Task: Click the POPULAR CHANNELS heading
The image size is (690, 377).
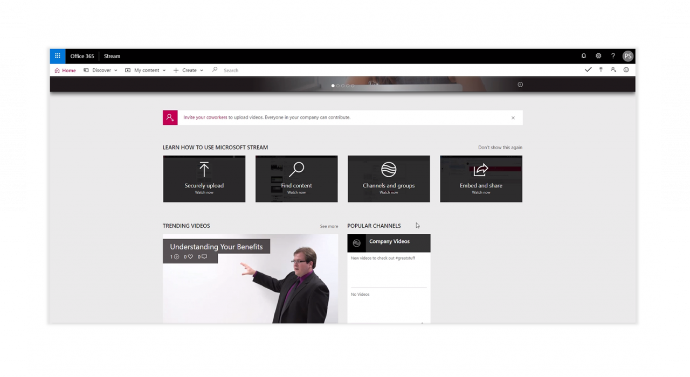Action: [374, 226]
